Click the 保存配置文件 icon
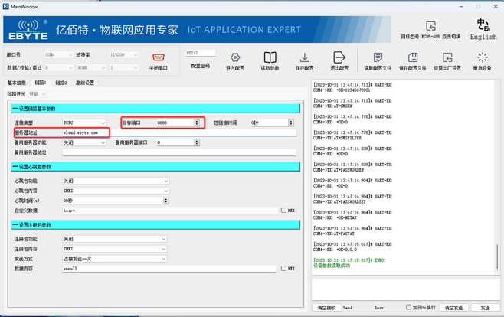504x317 pixels. [413, 57]
